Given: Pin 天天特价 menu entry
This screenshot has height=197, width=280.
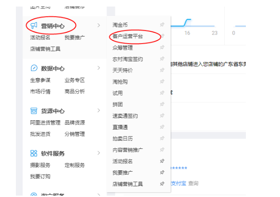Looking at the screenshot, I should click(162, 70).
